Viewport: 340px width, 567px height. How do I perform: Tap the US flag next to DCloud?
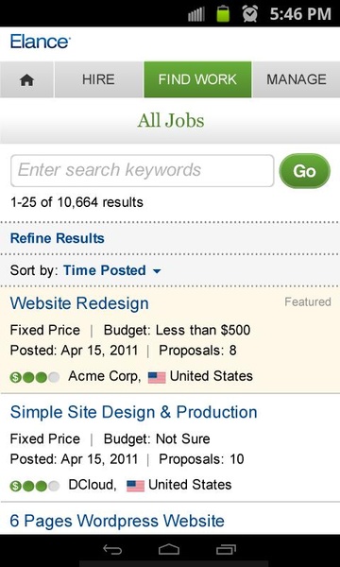coord(135,486)
